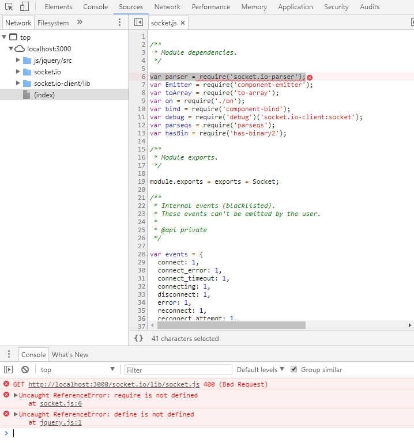Viewport: 414px width, 443px height.
Task: Clear the console with the ban icon
Action: click(25, 369)
